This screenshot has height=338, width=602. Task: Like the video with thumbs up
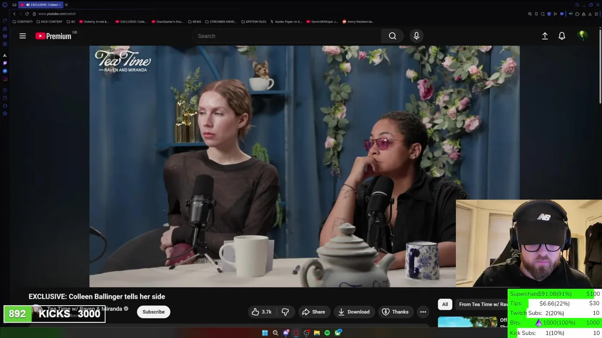point(261,312)
